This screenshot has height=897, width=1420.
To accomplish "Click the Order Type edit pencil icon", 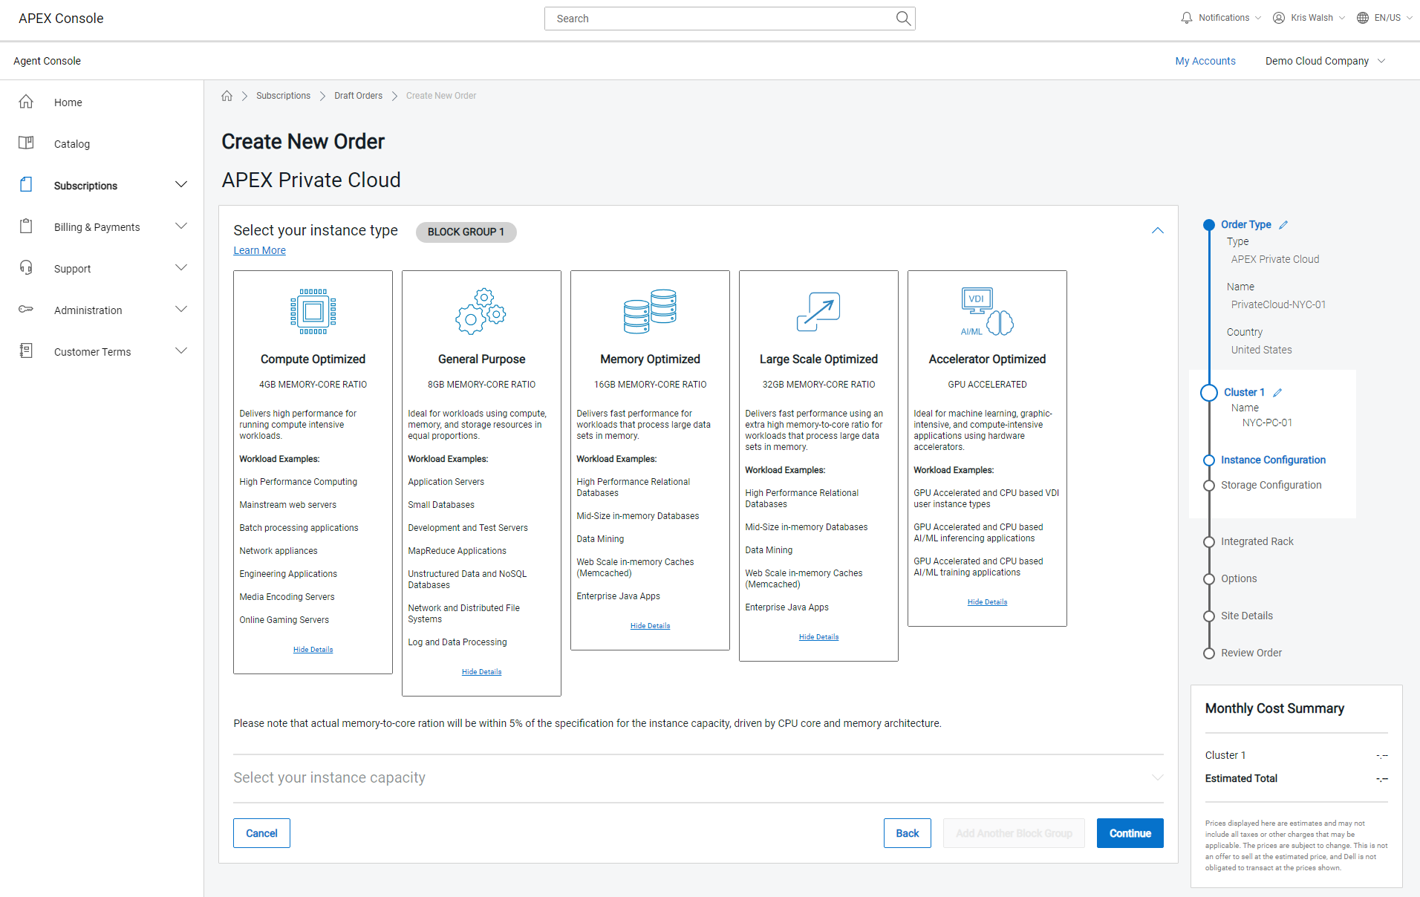I will click(x=1283, y=225).
